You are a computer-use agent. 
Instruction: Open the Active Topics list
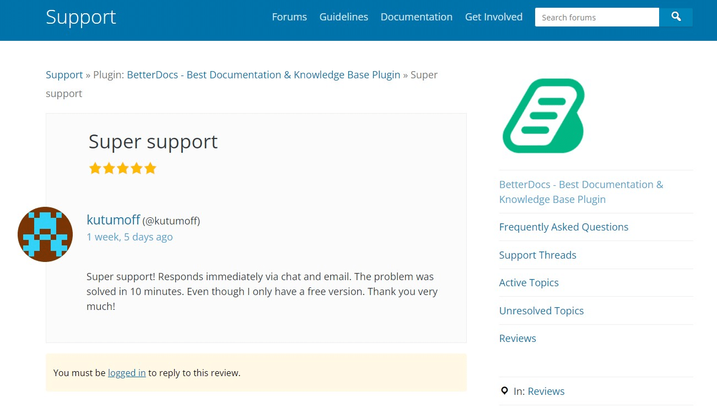pyautogui.click(x=529, y=282)
